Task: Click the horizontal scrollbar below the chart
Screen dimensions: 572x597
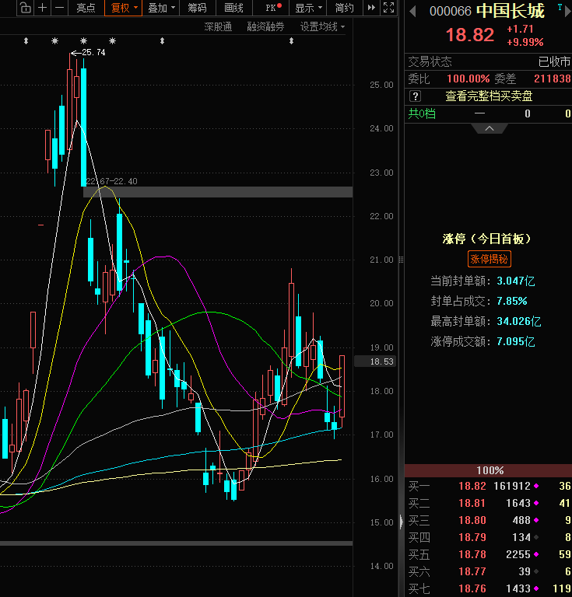Action: point(176,543)
